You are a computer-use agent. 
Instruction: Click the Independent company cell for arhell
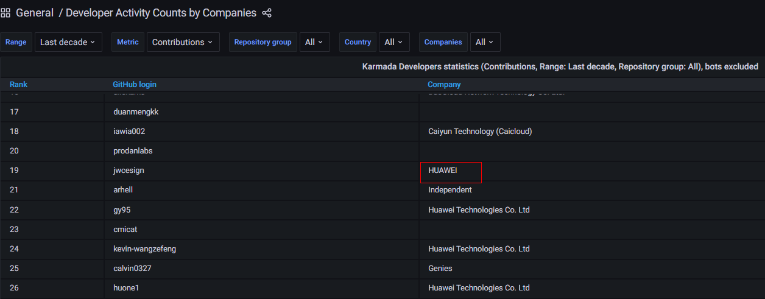pyautogui.click(x=449, y=190)
